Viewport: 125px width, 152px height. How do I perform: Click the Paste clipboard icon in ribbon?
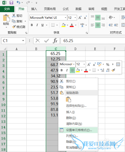[6, 18]
